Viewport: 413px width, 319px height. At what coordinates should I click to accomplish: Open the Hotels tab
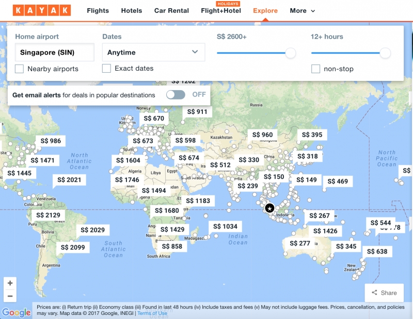click(x=132, y=11)
